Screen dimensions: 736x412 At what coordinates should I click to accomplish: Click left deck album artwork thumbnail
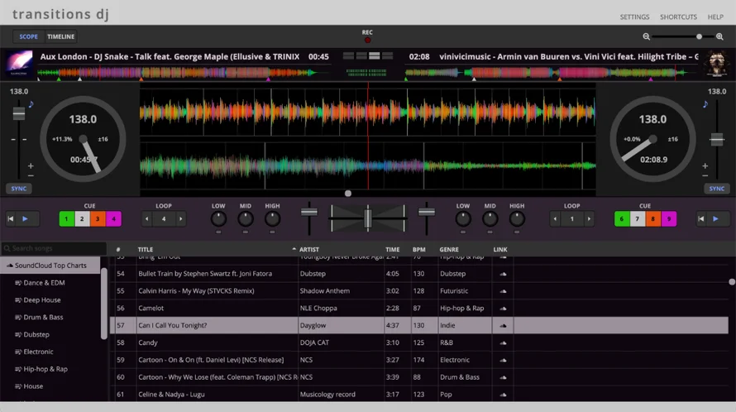(x=19, y=64)
